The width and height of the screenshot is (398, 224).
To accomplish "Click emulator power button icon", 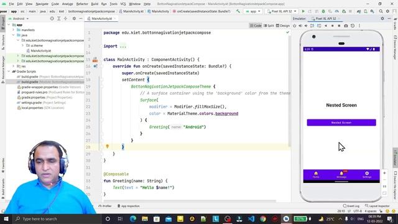I will click(294, 26).
